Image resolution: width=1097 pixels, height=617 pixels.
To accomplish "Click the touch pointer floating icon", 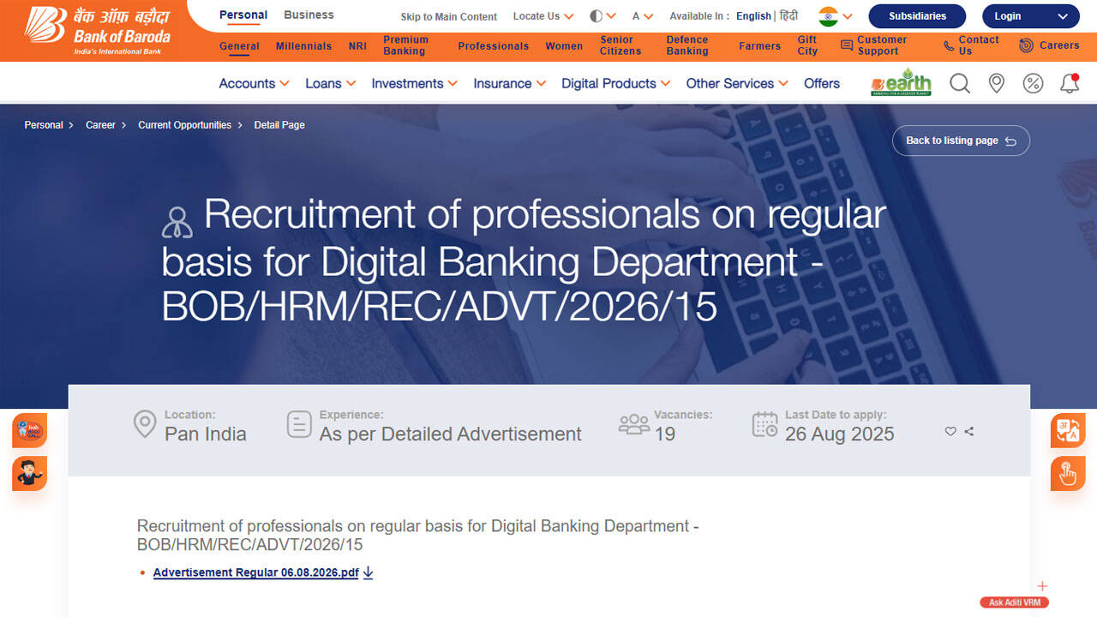I will 1068,474.
